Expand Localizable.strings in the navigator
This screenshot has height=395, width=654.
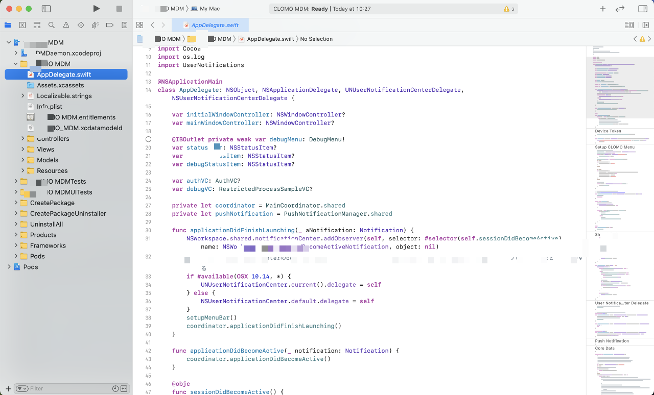pyautogui.click(x=23, y=96)
